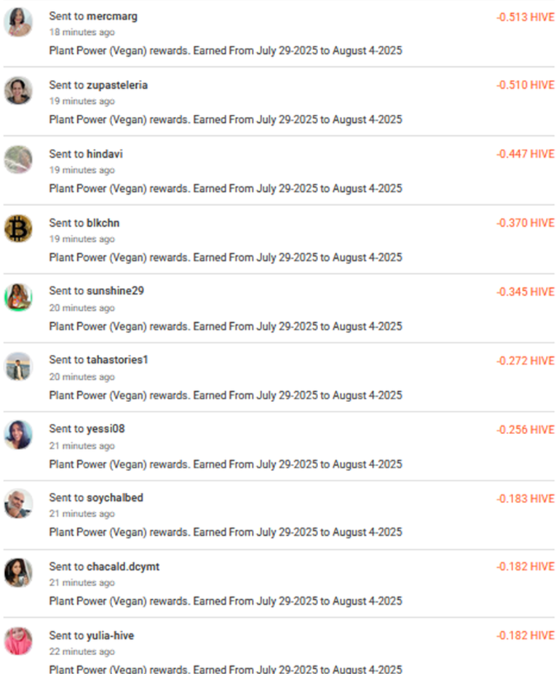Open yulia-hive's pink avatar
This screenshot has width=559, height=674.
(x=18, y=641)
